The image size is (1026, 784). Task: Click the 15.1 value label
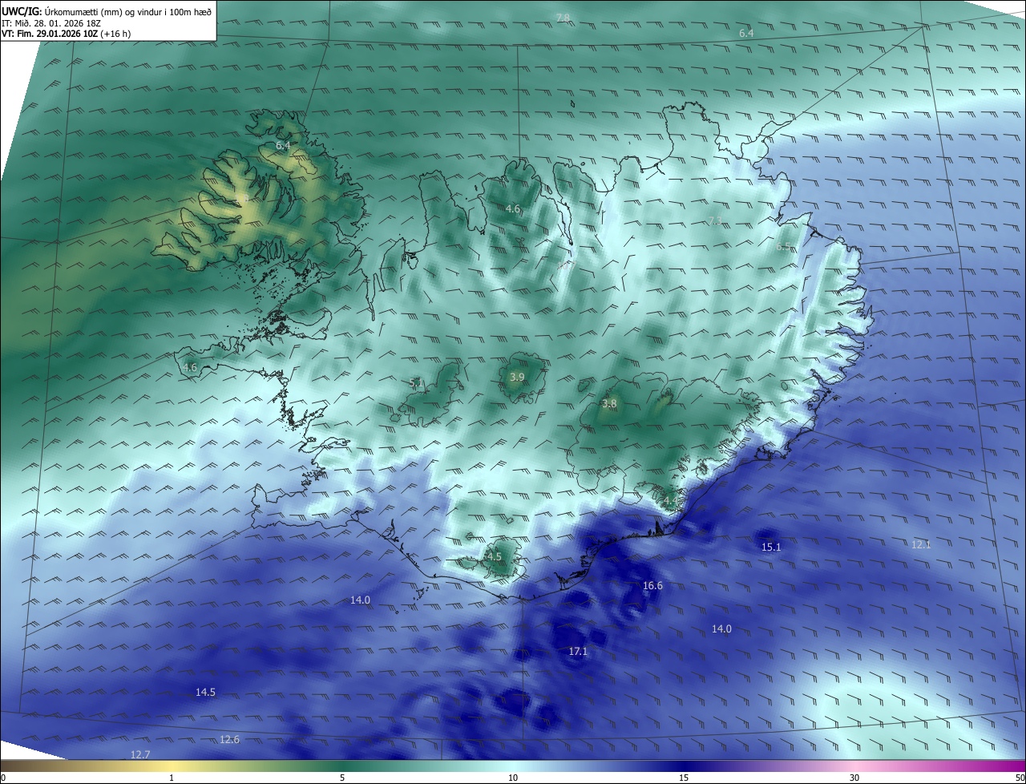770,548
